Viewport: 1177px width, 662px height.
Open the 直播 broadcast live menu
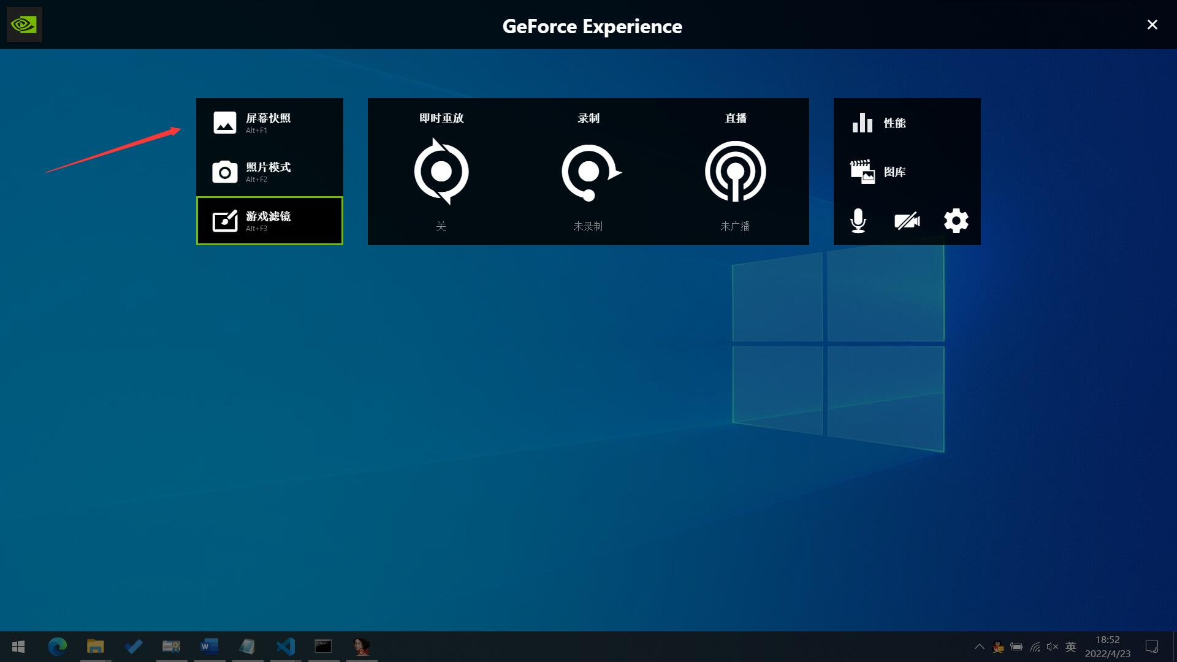tap(736, 172)
